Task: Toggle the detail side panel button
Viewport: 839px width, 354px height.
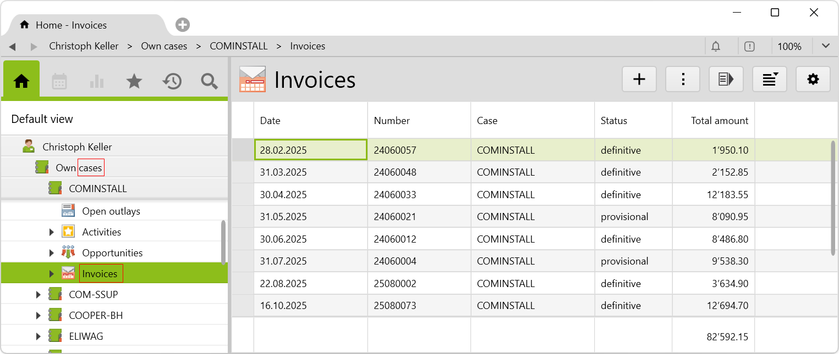Action: coord(726,80)
